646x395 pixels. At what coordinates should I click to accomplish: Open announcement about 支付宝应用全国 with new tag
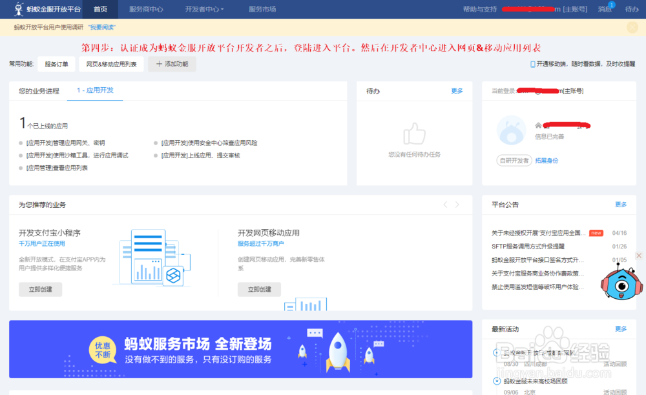(538, 233)
